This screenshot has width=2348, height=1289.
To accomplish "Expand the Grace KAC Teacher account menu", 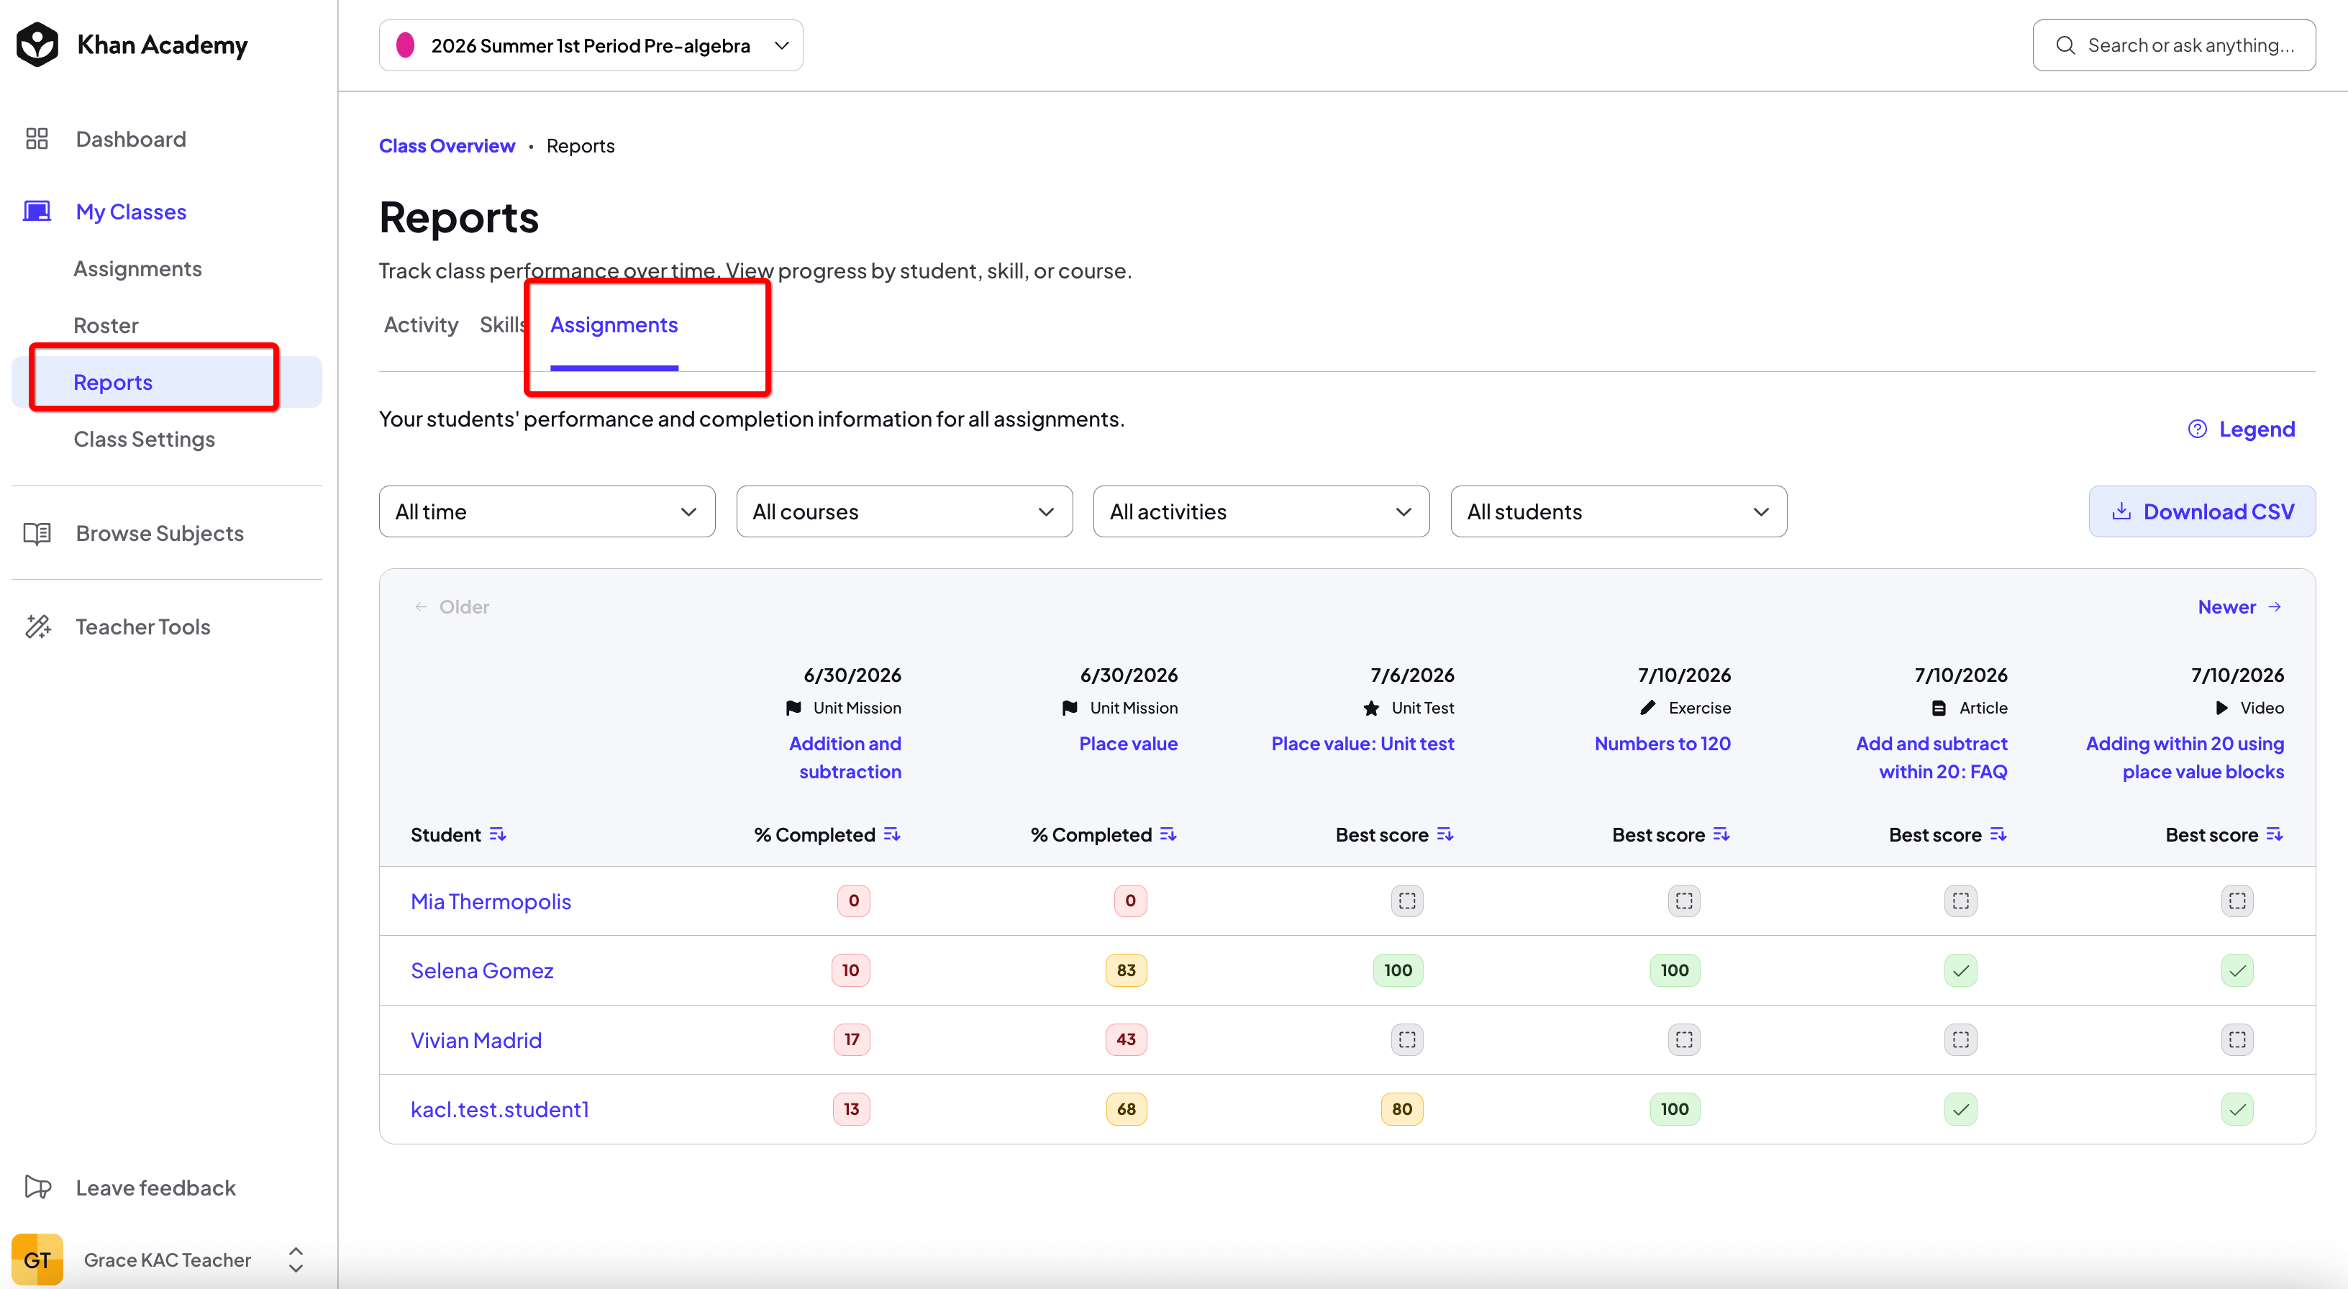I will click(x=296, y=1259).
